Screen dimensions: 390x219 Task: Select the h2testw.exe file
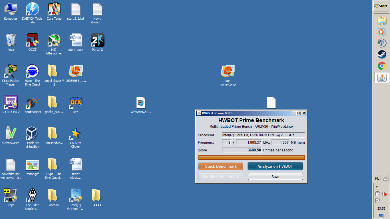(x=11, y=136)
